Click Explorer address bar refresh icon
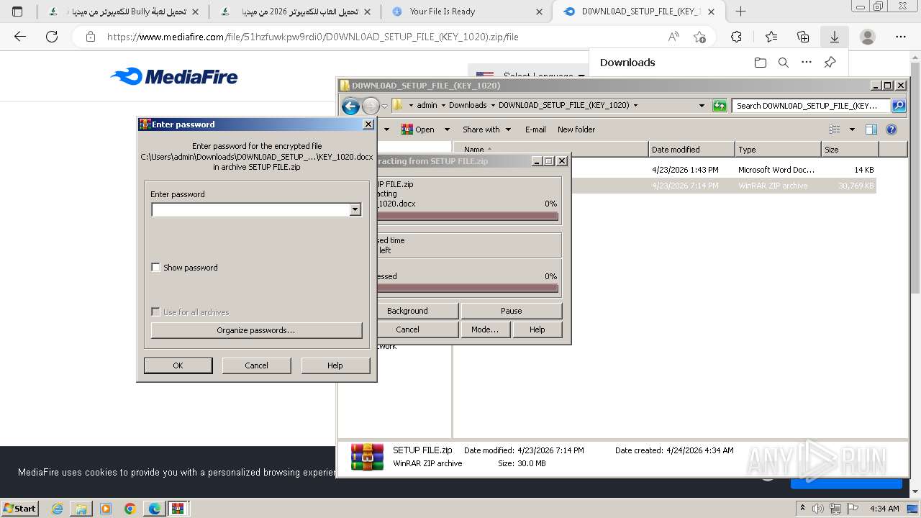The image size is (921, 518). [720, 106]
